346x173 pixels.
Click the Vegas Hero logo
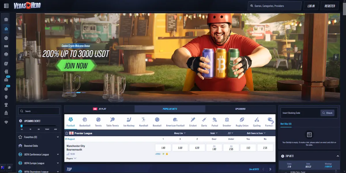27,5
